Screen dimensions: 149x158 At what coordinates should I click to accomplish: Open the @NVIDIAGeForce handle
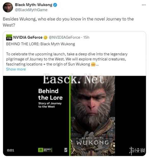(65, 37)
